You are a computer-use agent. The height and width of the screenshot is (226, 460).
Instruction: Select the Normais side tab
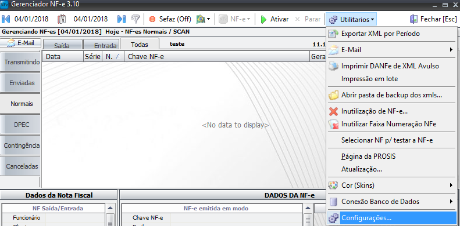tap(20, 104)
